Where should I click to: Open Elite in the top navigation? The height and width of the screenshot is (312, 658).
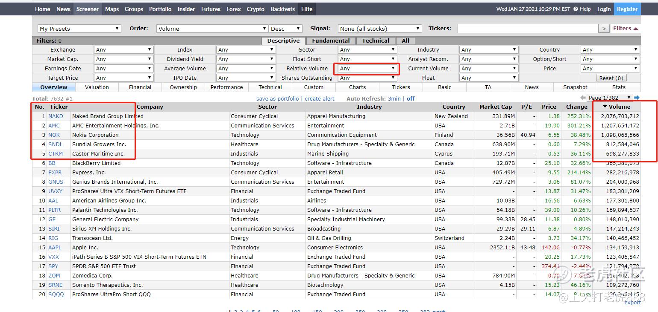pos(307,9)
